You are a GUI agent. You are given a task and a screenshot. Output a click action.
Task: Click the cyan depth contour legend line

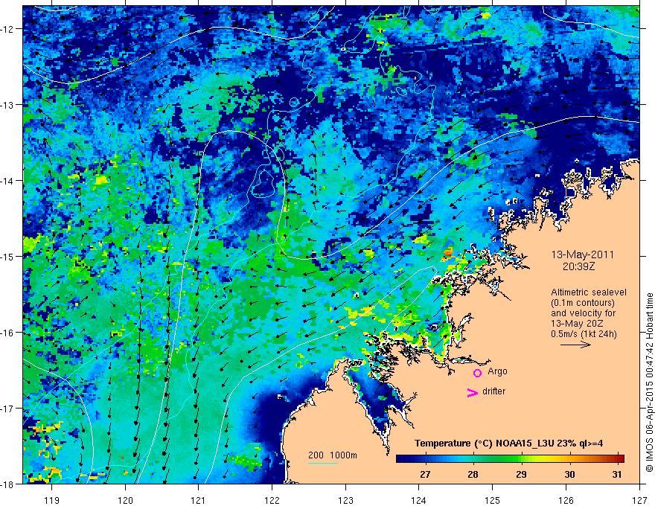pyautogui.click(x=323, y=463)
